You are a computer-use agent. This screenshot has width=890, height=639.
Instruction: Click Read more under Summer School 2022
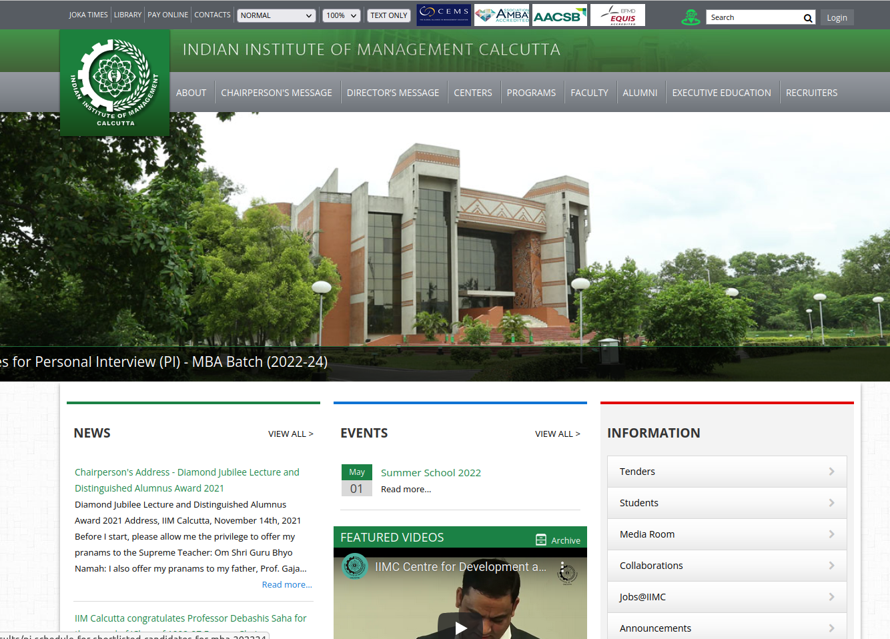(x=406, y=489)
